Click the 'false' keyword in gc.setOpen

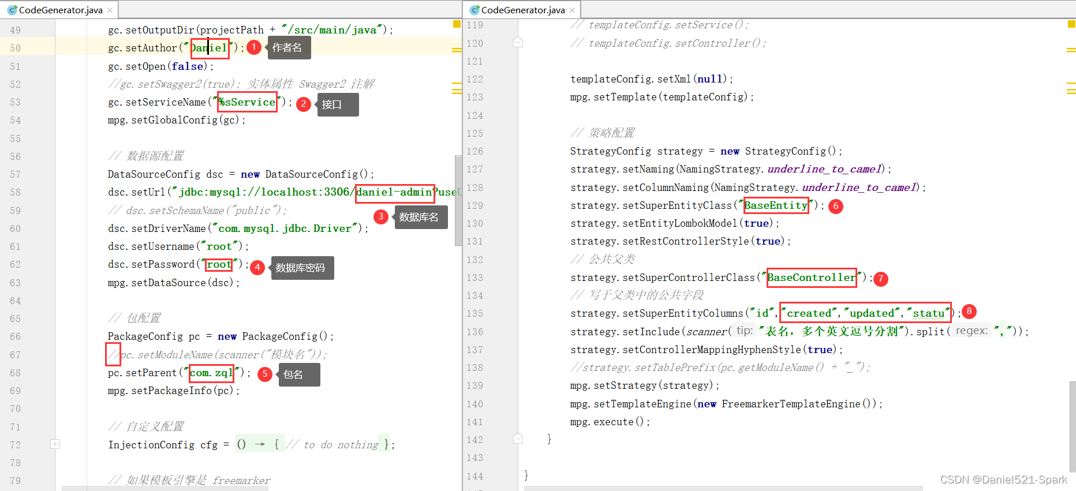pos(188,66)
